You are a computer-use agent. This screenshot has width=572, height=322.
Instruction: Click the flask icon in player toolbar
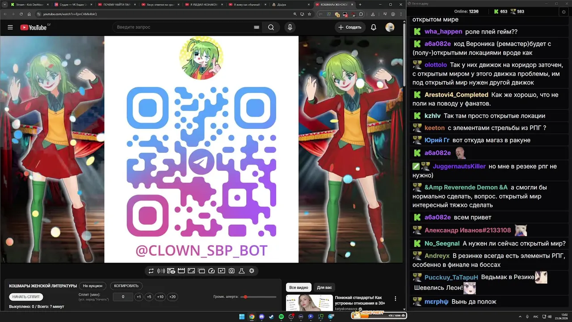tap(242, 271)
